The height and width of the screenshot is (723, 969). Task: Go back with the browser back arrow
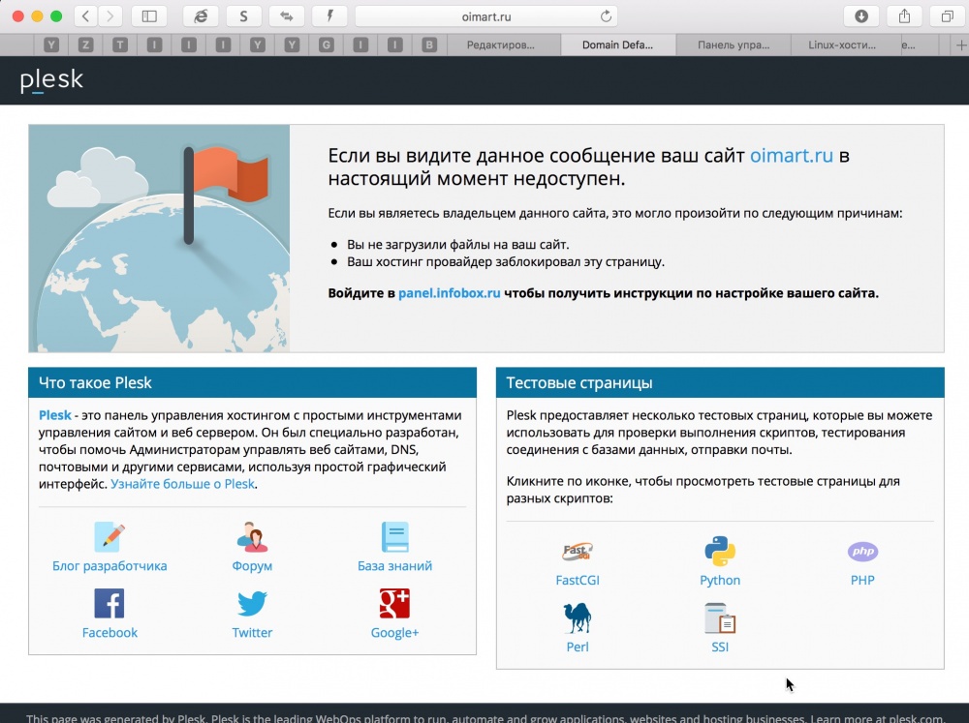coord(86,16)
